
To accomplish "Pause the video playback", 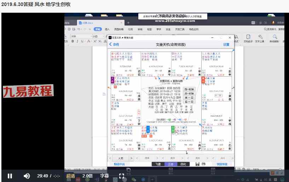I will (x=10, y=176).
